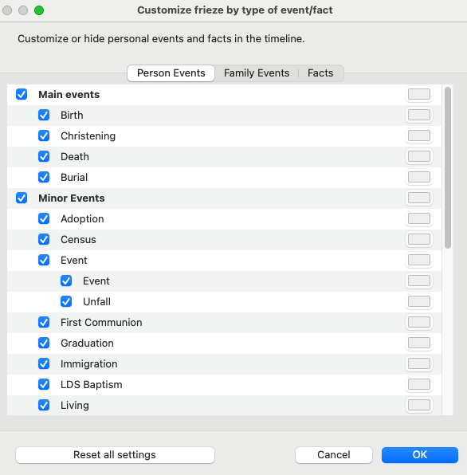Choose color swatch next to Unfall
The image size is (467, 475).
[419, 301]
